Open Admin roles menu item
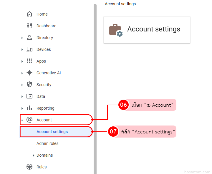Viewport: 212px width, 174px height. click(47, 143)
